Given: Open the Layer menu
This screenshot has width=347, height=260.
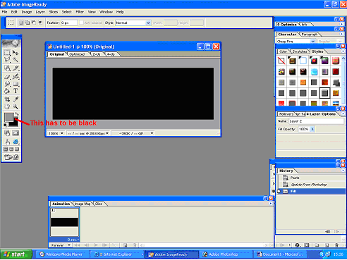Looking at the screenshot, I should (x=40, y=12).
